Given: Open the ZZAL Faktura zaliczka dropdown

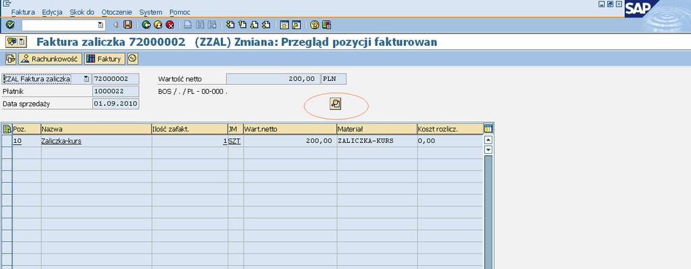Looking at the screenshot, I should (x=86, y=79).
